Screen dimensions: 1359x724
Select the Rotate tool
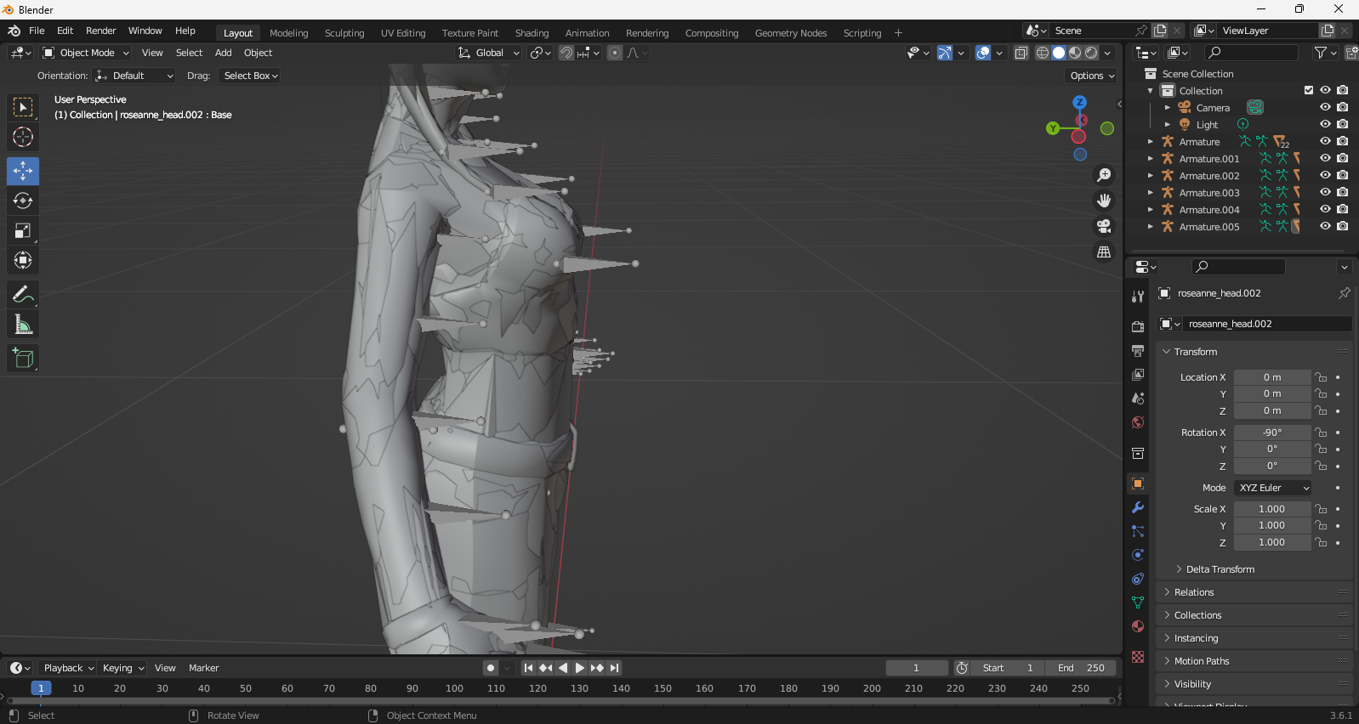pyautogui.click(x=23, y=201)
